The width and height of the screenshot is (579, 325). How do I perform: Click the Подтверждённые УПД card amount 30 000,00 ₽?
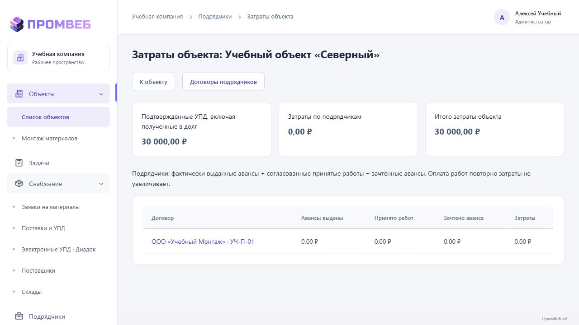164,141
